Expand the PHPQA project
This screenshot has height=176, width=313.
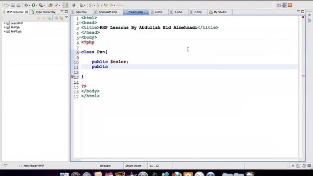[x=4, y=27]
